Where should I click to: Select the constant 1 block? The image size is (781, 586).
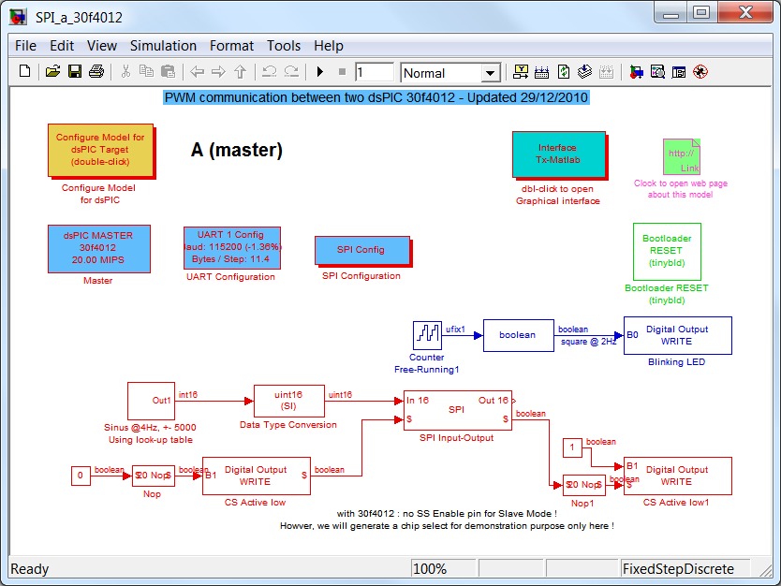point(572,447)
